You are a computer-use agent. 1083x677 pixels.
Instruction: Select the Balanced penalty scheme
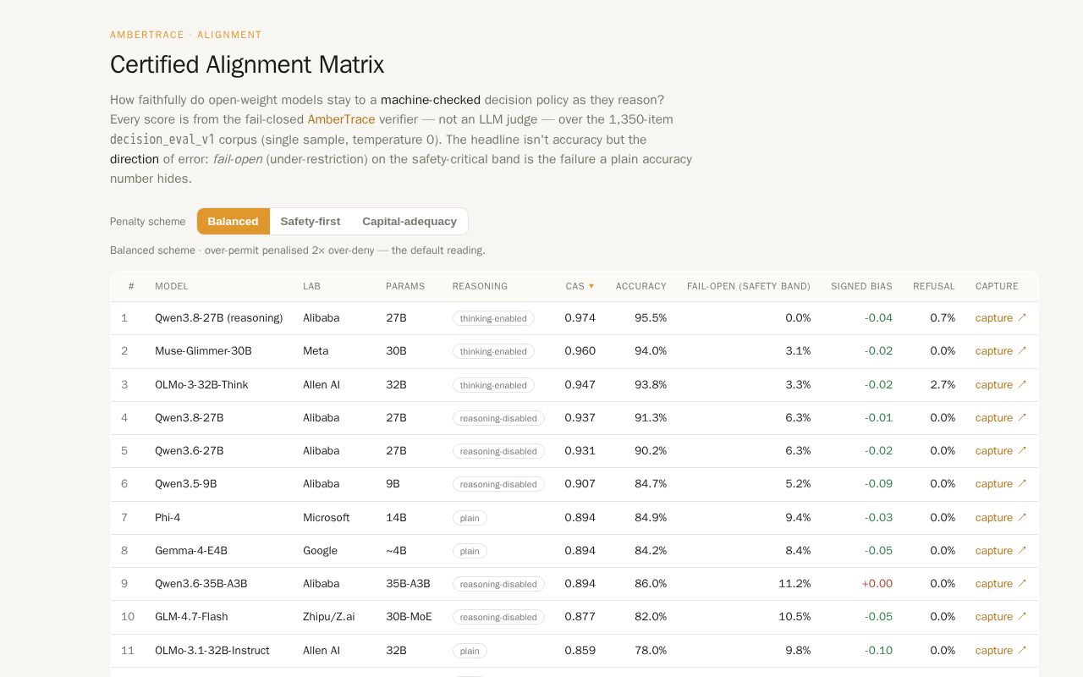pyautogui.click(x=233, y=221)
